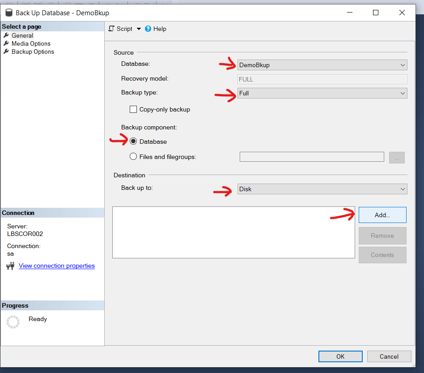Expand the Backup type dropdown
The height and width of the screenshot is (373, 424).
coord(322,93)
